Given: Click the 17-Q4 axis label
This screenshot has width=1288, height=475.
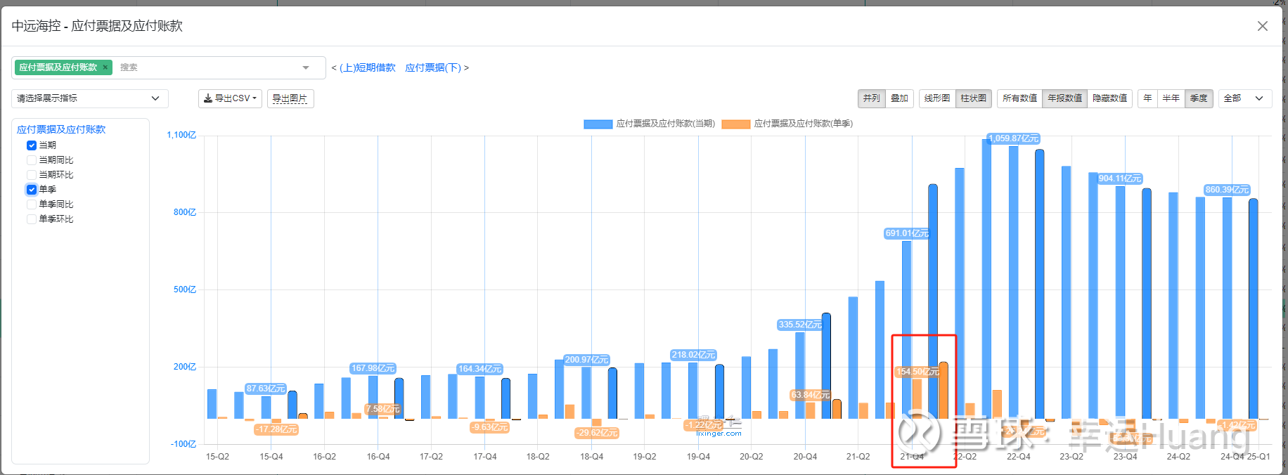Looking at the screenshot, I should (484, 457).
